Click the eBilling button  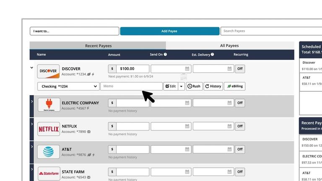[235, 86]
